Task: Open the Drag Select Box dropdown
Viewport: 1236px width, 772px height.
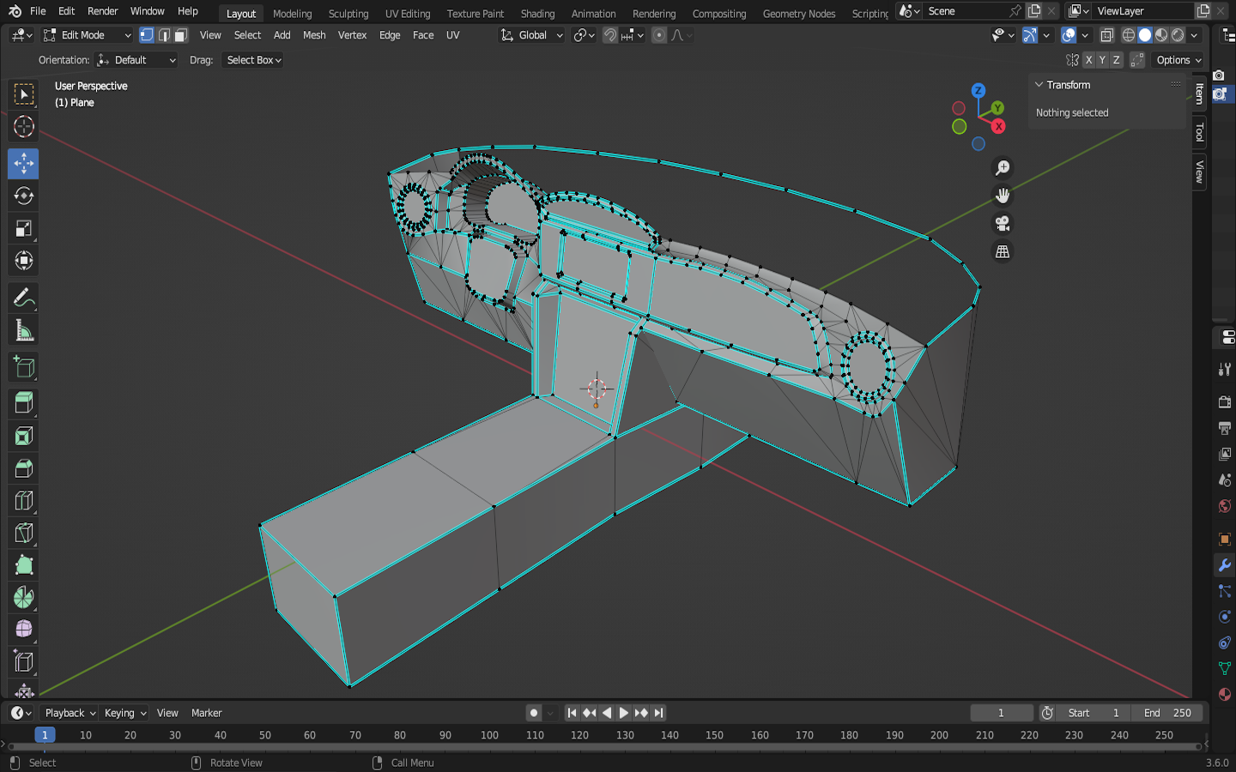Action: tap(253, 60)
